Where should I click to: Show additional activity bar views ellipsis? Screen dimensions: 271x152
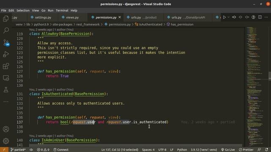pos(6,101)
